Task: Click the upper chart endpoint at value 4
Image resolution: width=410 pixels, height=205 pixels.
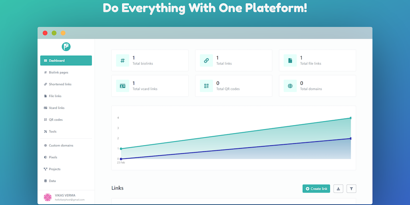Action: tap(351, 118)
